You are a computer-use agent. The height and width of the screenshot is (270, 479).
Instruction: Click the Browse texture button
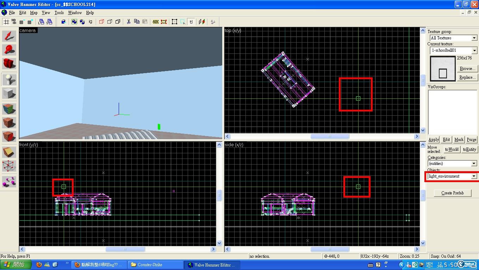(467, 69)
